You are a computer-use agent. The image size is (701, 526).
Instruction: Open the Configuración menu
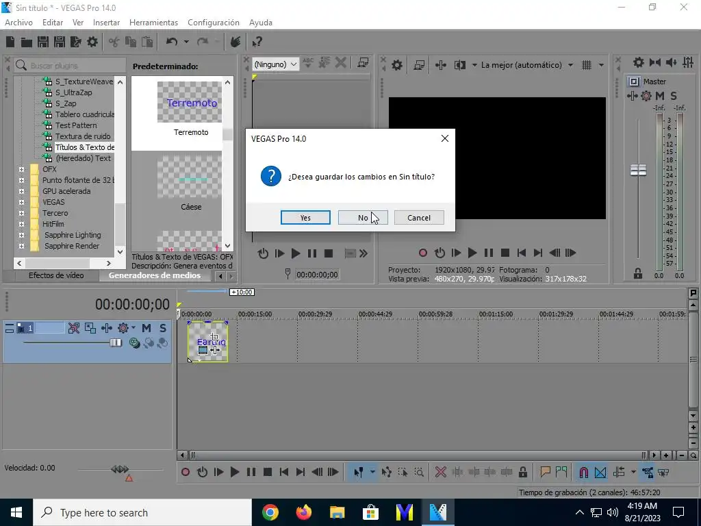coord(214,23)
